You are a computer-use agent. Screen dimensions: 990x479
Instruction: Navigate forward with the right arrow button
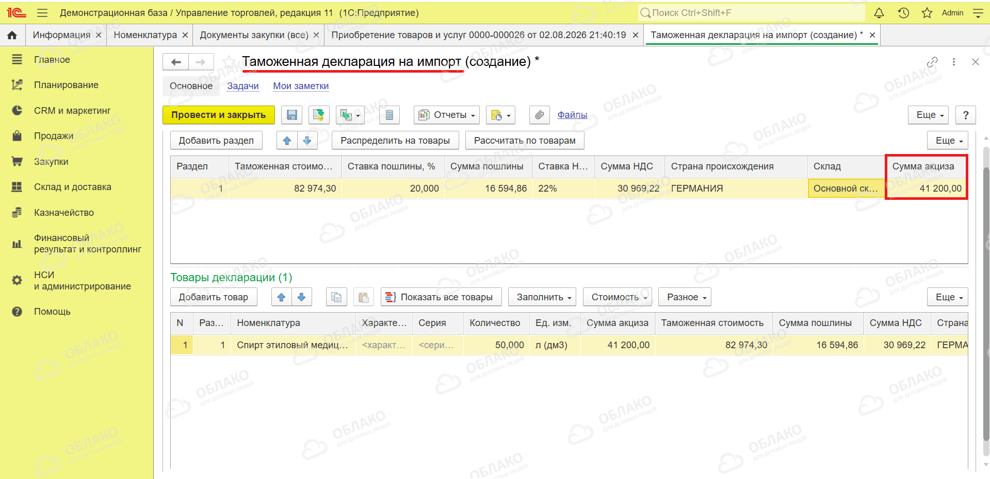(201, 62)
